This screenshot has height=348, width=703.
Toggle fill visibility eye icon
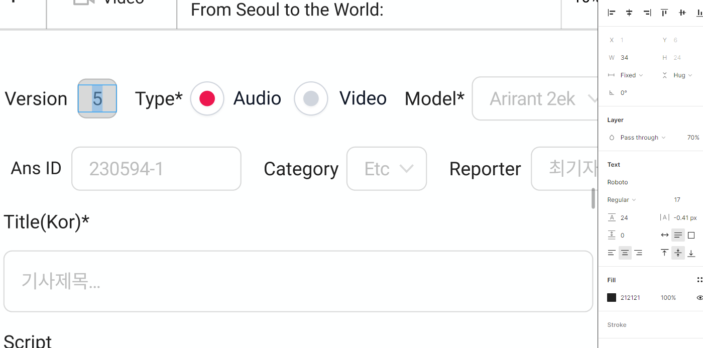pyautogui.click(x=699, y=298)
